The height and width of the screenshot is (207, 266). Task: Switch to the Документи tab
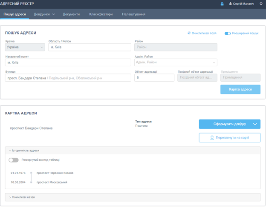(x=71, y=14)
